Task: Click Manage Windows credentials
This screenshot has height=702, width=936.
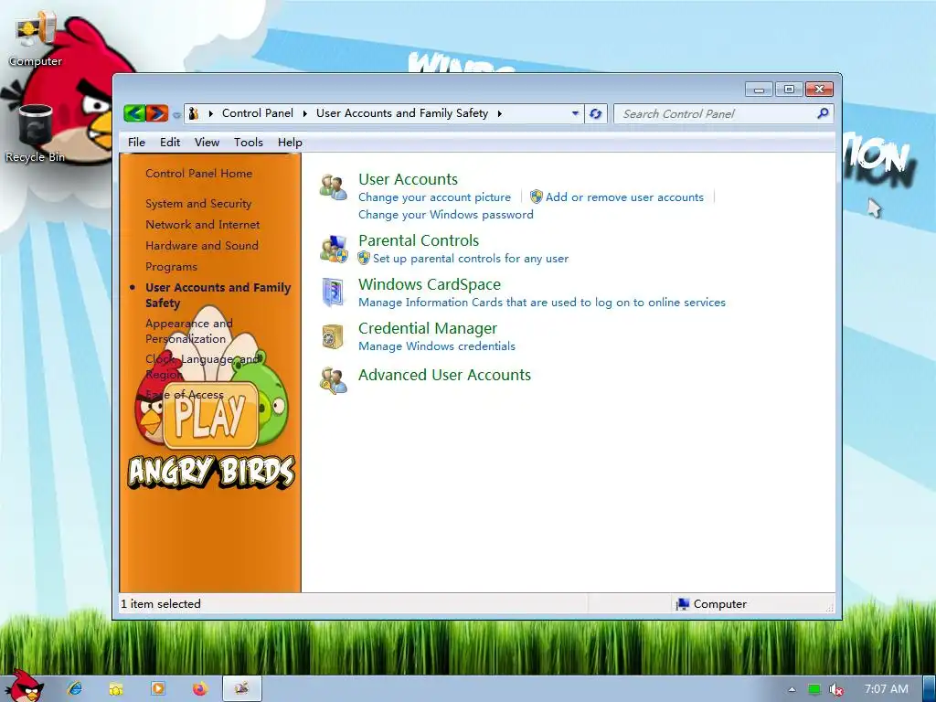Action: point(436,346)
